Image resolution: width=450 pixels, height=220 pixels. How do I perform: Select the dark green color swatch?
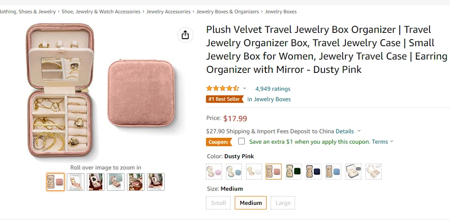click(293, 172)
